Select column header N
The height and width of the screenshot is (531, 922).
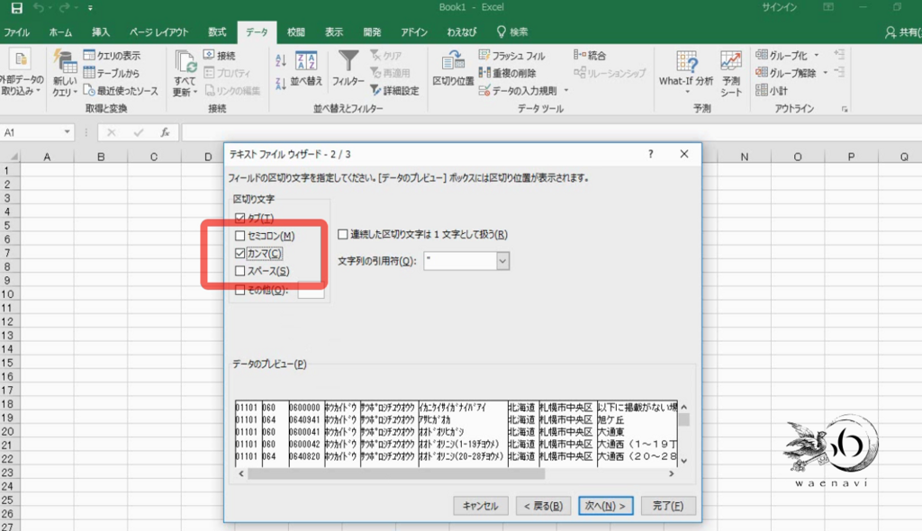tap(745, 157)
